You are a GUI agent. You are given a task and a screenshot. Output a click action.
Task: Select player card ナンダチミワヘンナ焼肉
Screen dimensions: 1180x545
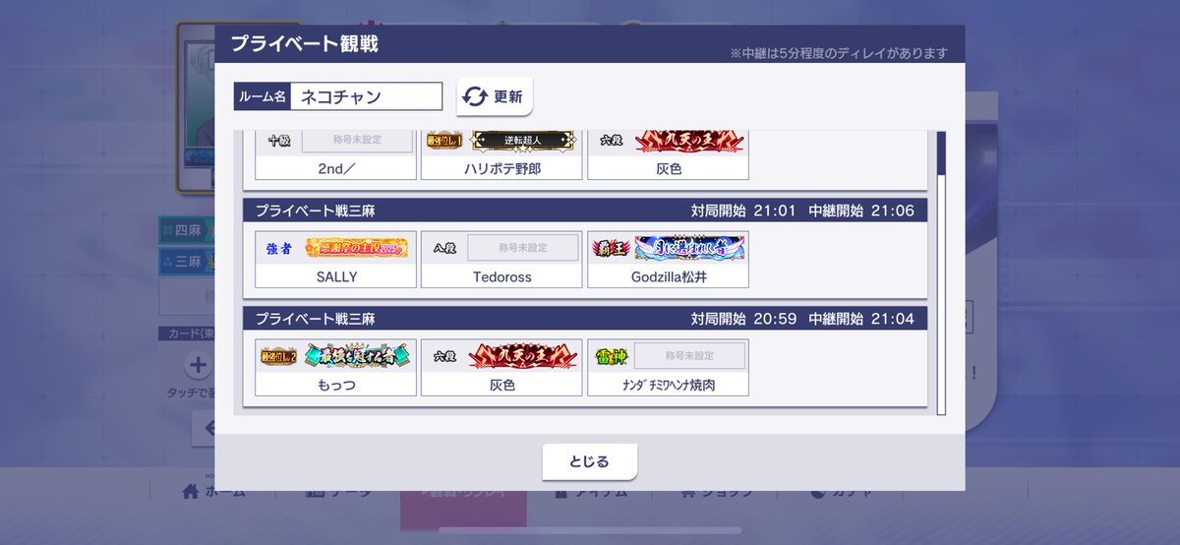tap(669, 368)
